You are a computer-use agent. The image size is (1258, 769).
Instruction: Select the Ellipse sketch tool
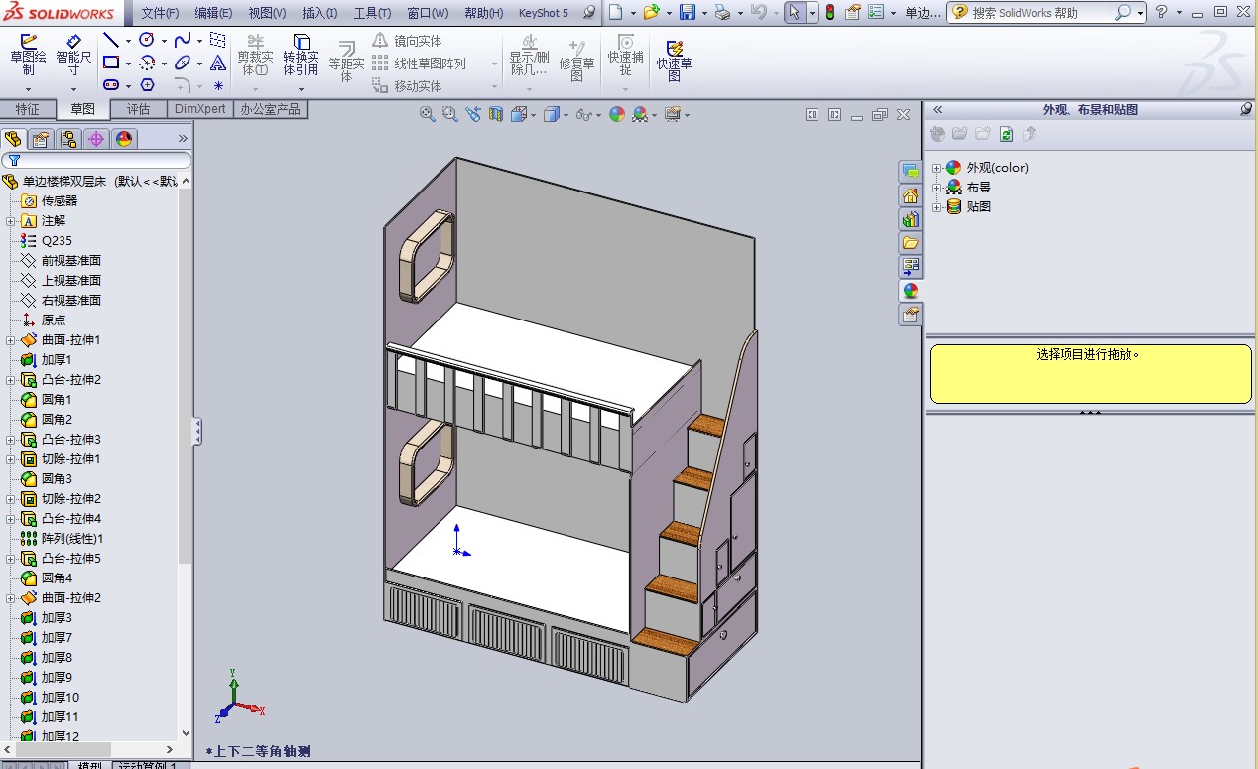tap(183, 63)
